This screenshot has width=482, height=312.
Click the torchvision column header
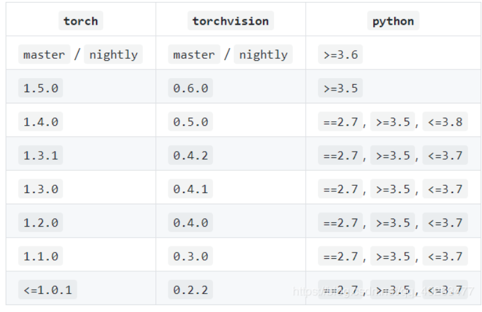pos(231,21)
